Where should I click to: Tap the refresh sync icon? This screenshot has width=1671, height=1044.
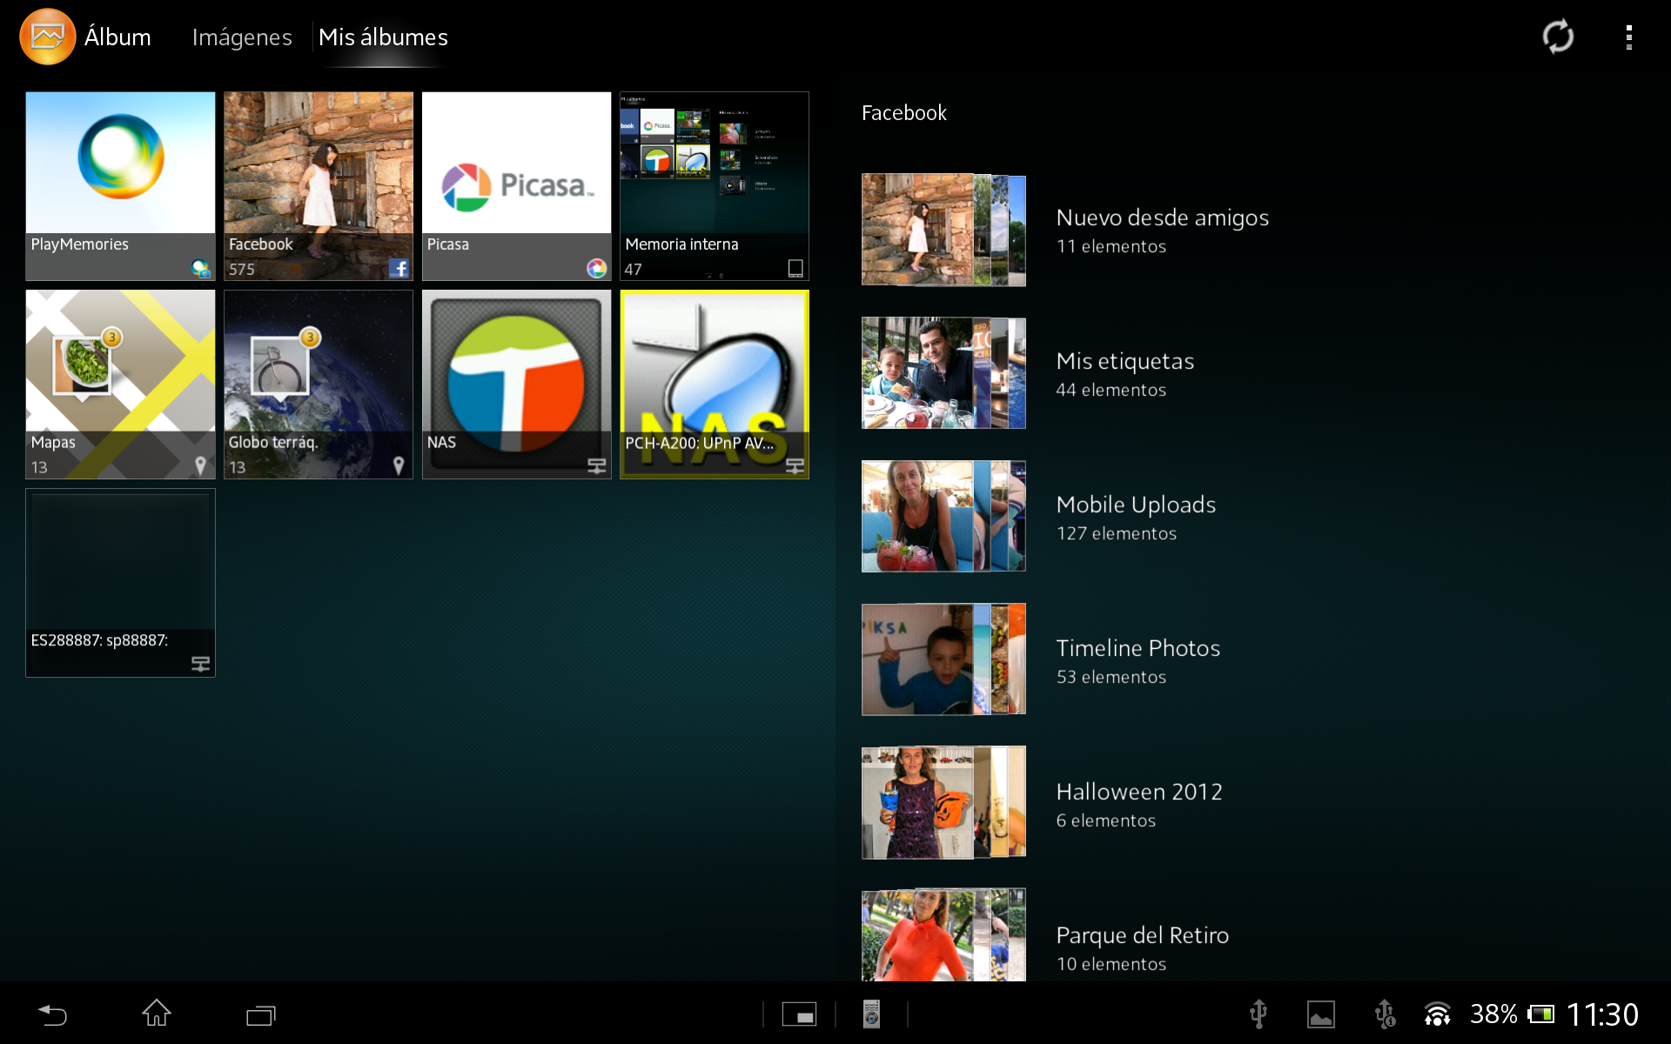(x=1557, y=37)
